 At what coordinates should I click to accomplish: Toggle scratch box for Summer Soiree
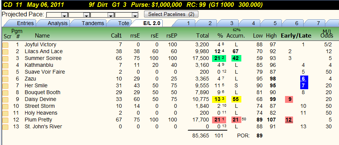pyautogui.click(x=5, y=58)
